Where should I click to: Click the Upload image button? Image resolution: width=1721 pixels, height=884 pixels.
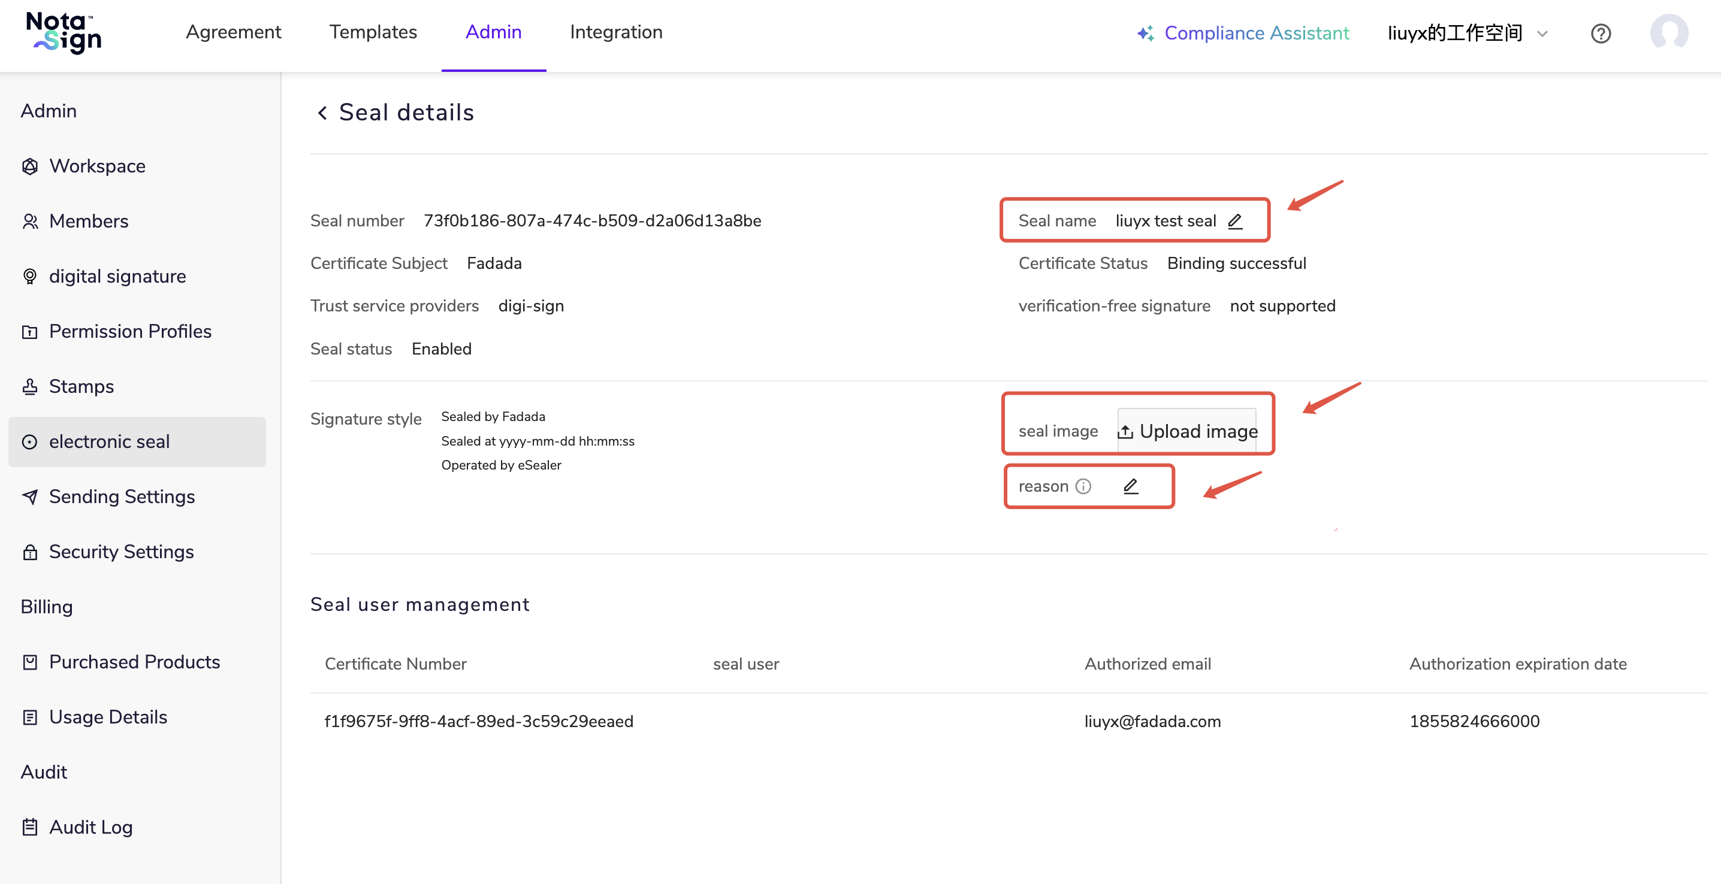pos(1187,431)
